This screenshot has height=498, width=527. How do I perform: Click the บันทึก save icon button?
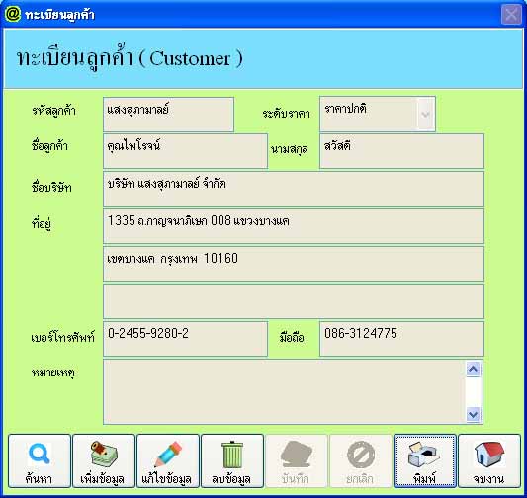[x=296, y=460]
